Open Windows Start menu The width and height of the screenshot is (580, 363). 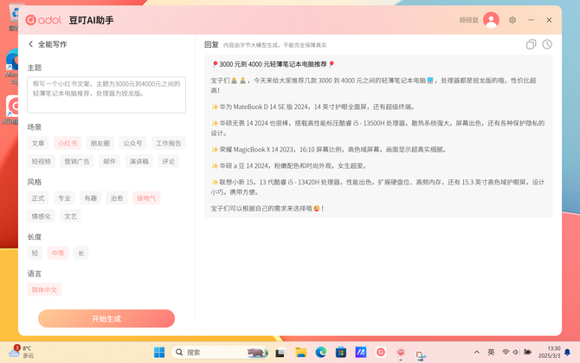pyautogui.click(x=159, y=353)
